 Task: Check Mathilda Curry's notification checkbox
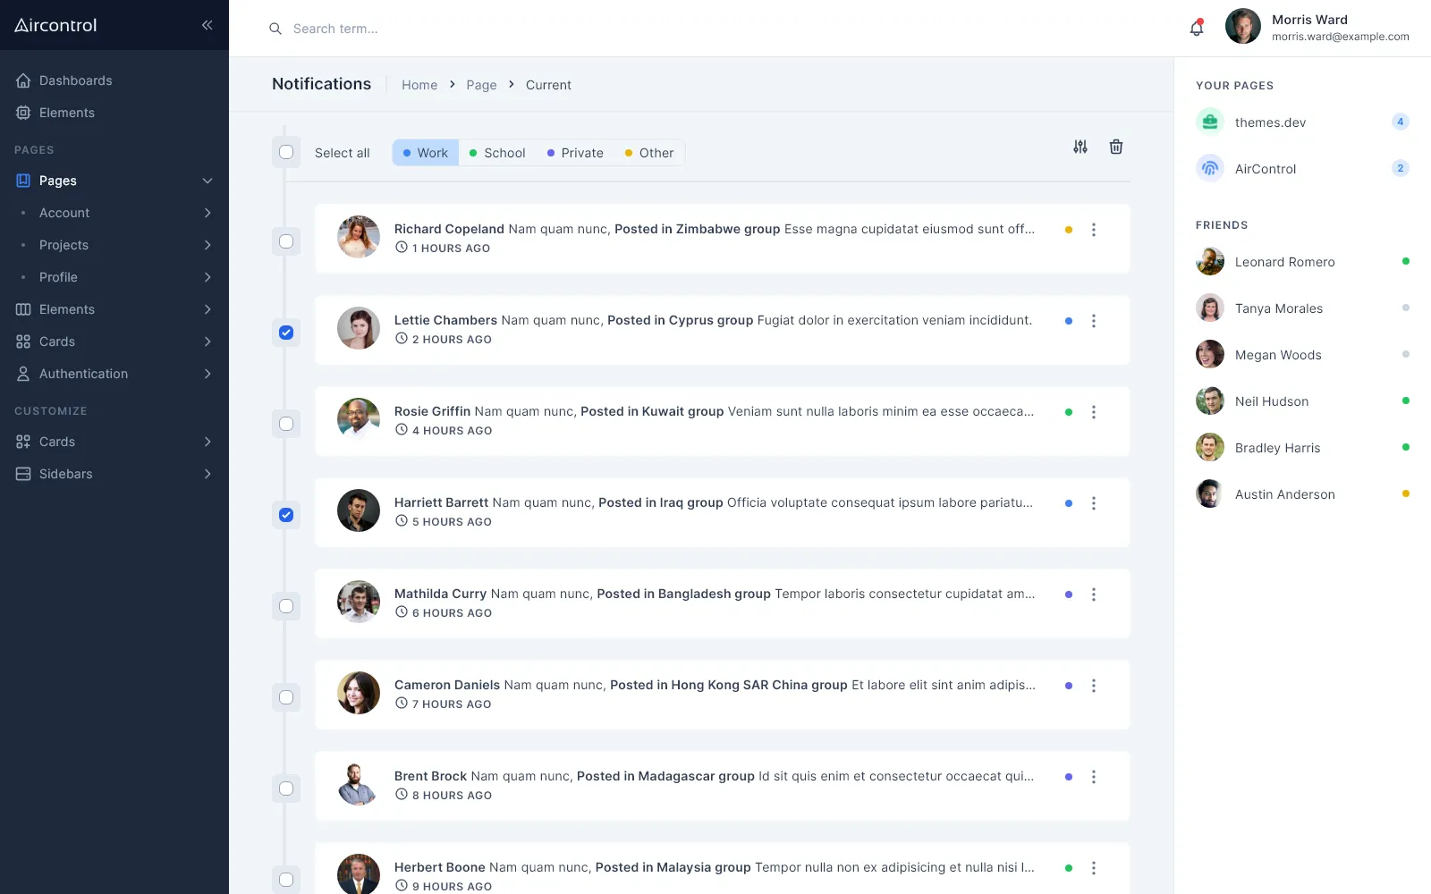coord(286,606)
